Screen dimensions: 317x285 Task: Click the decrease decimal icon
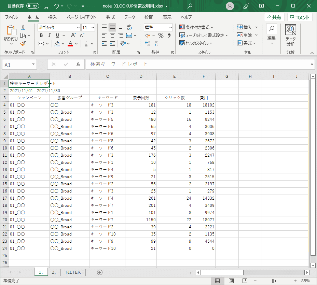click(x=156, y=44)
